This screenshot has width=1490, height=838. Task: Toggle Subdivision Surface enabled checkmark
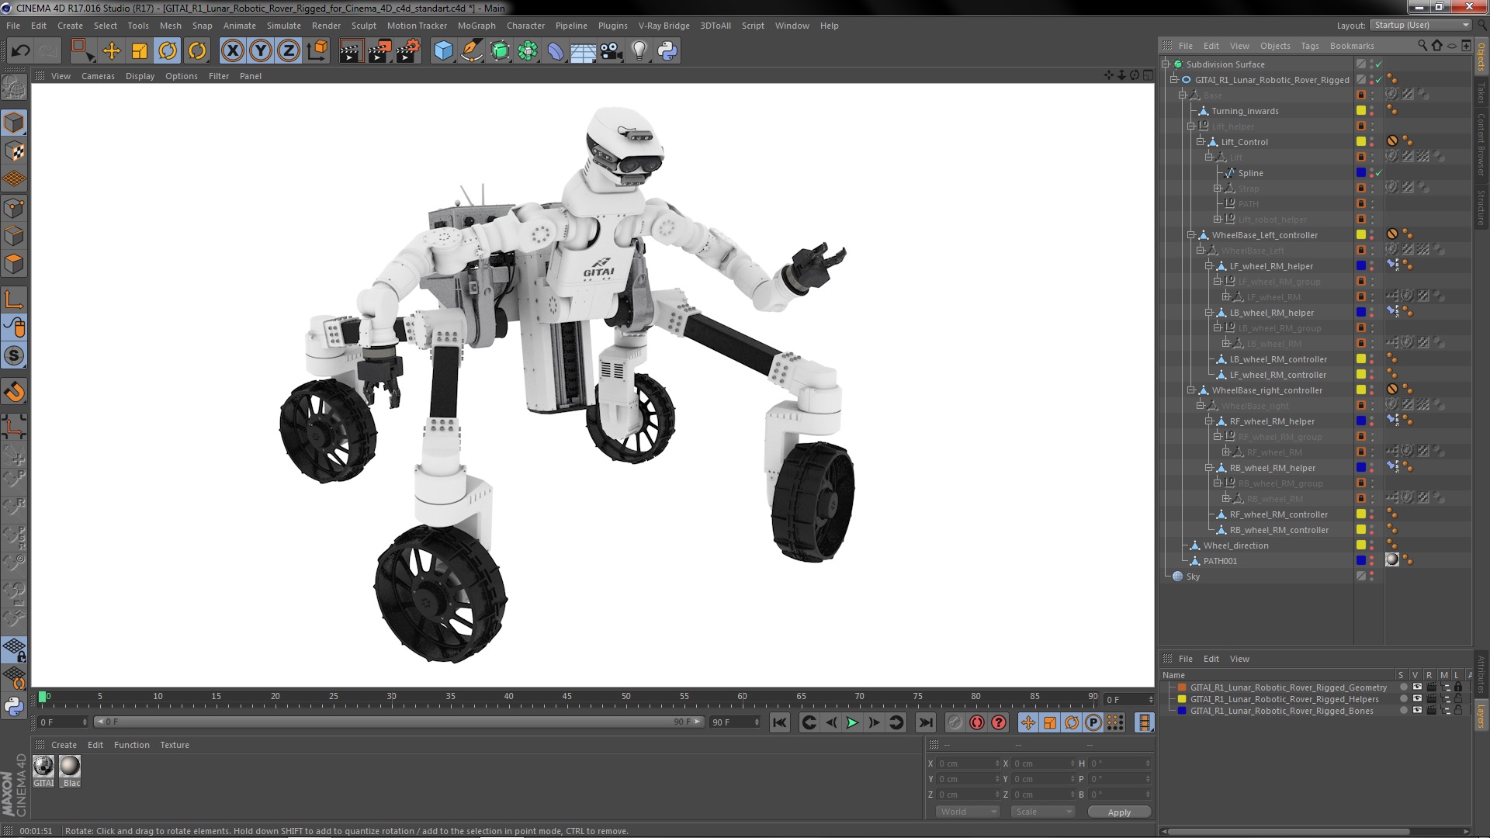[x=1379, y=64]
